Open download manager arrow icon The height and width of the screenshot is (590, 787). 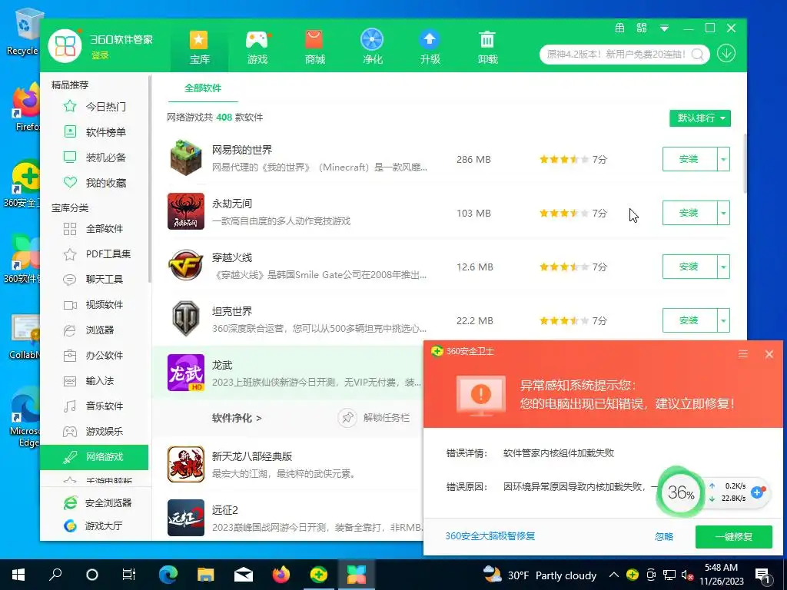click(x=726, y=53)
